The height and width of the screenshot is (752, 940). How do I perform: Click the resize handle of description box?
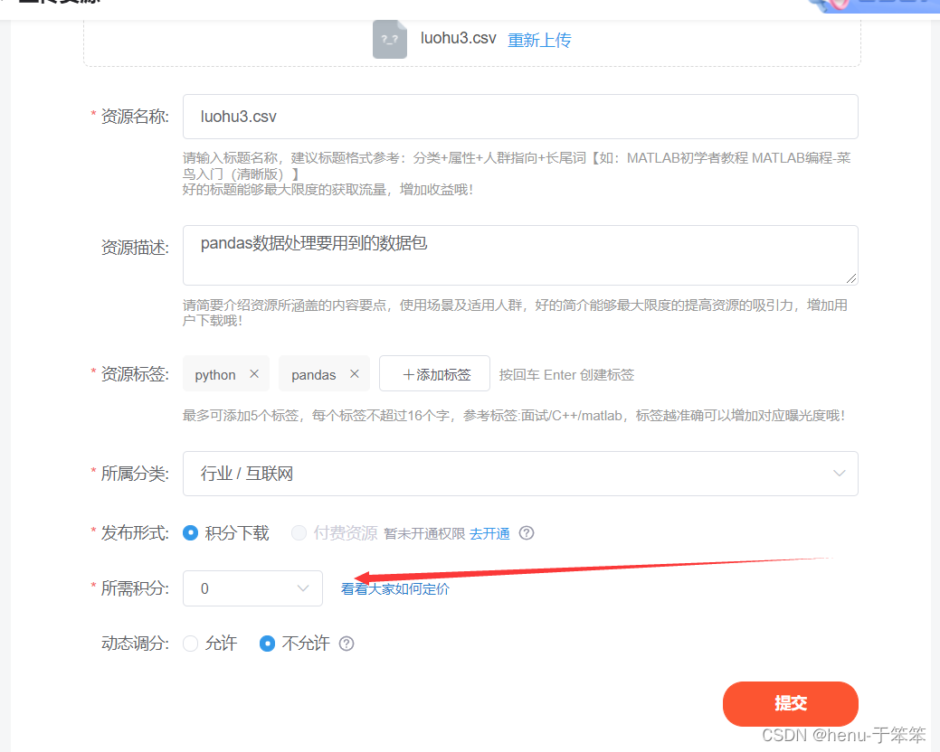[x=851, y=278]
